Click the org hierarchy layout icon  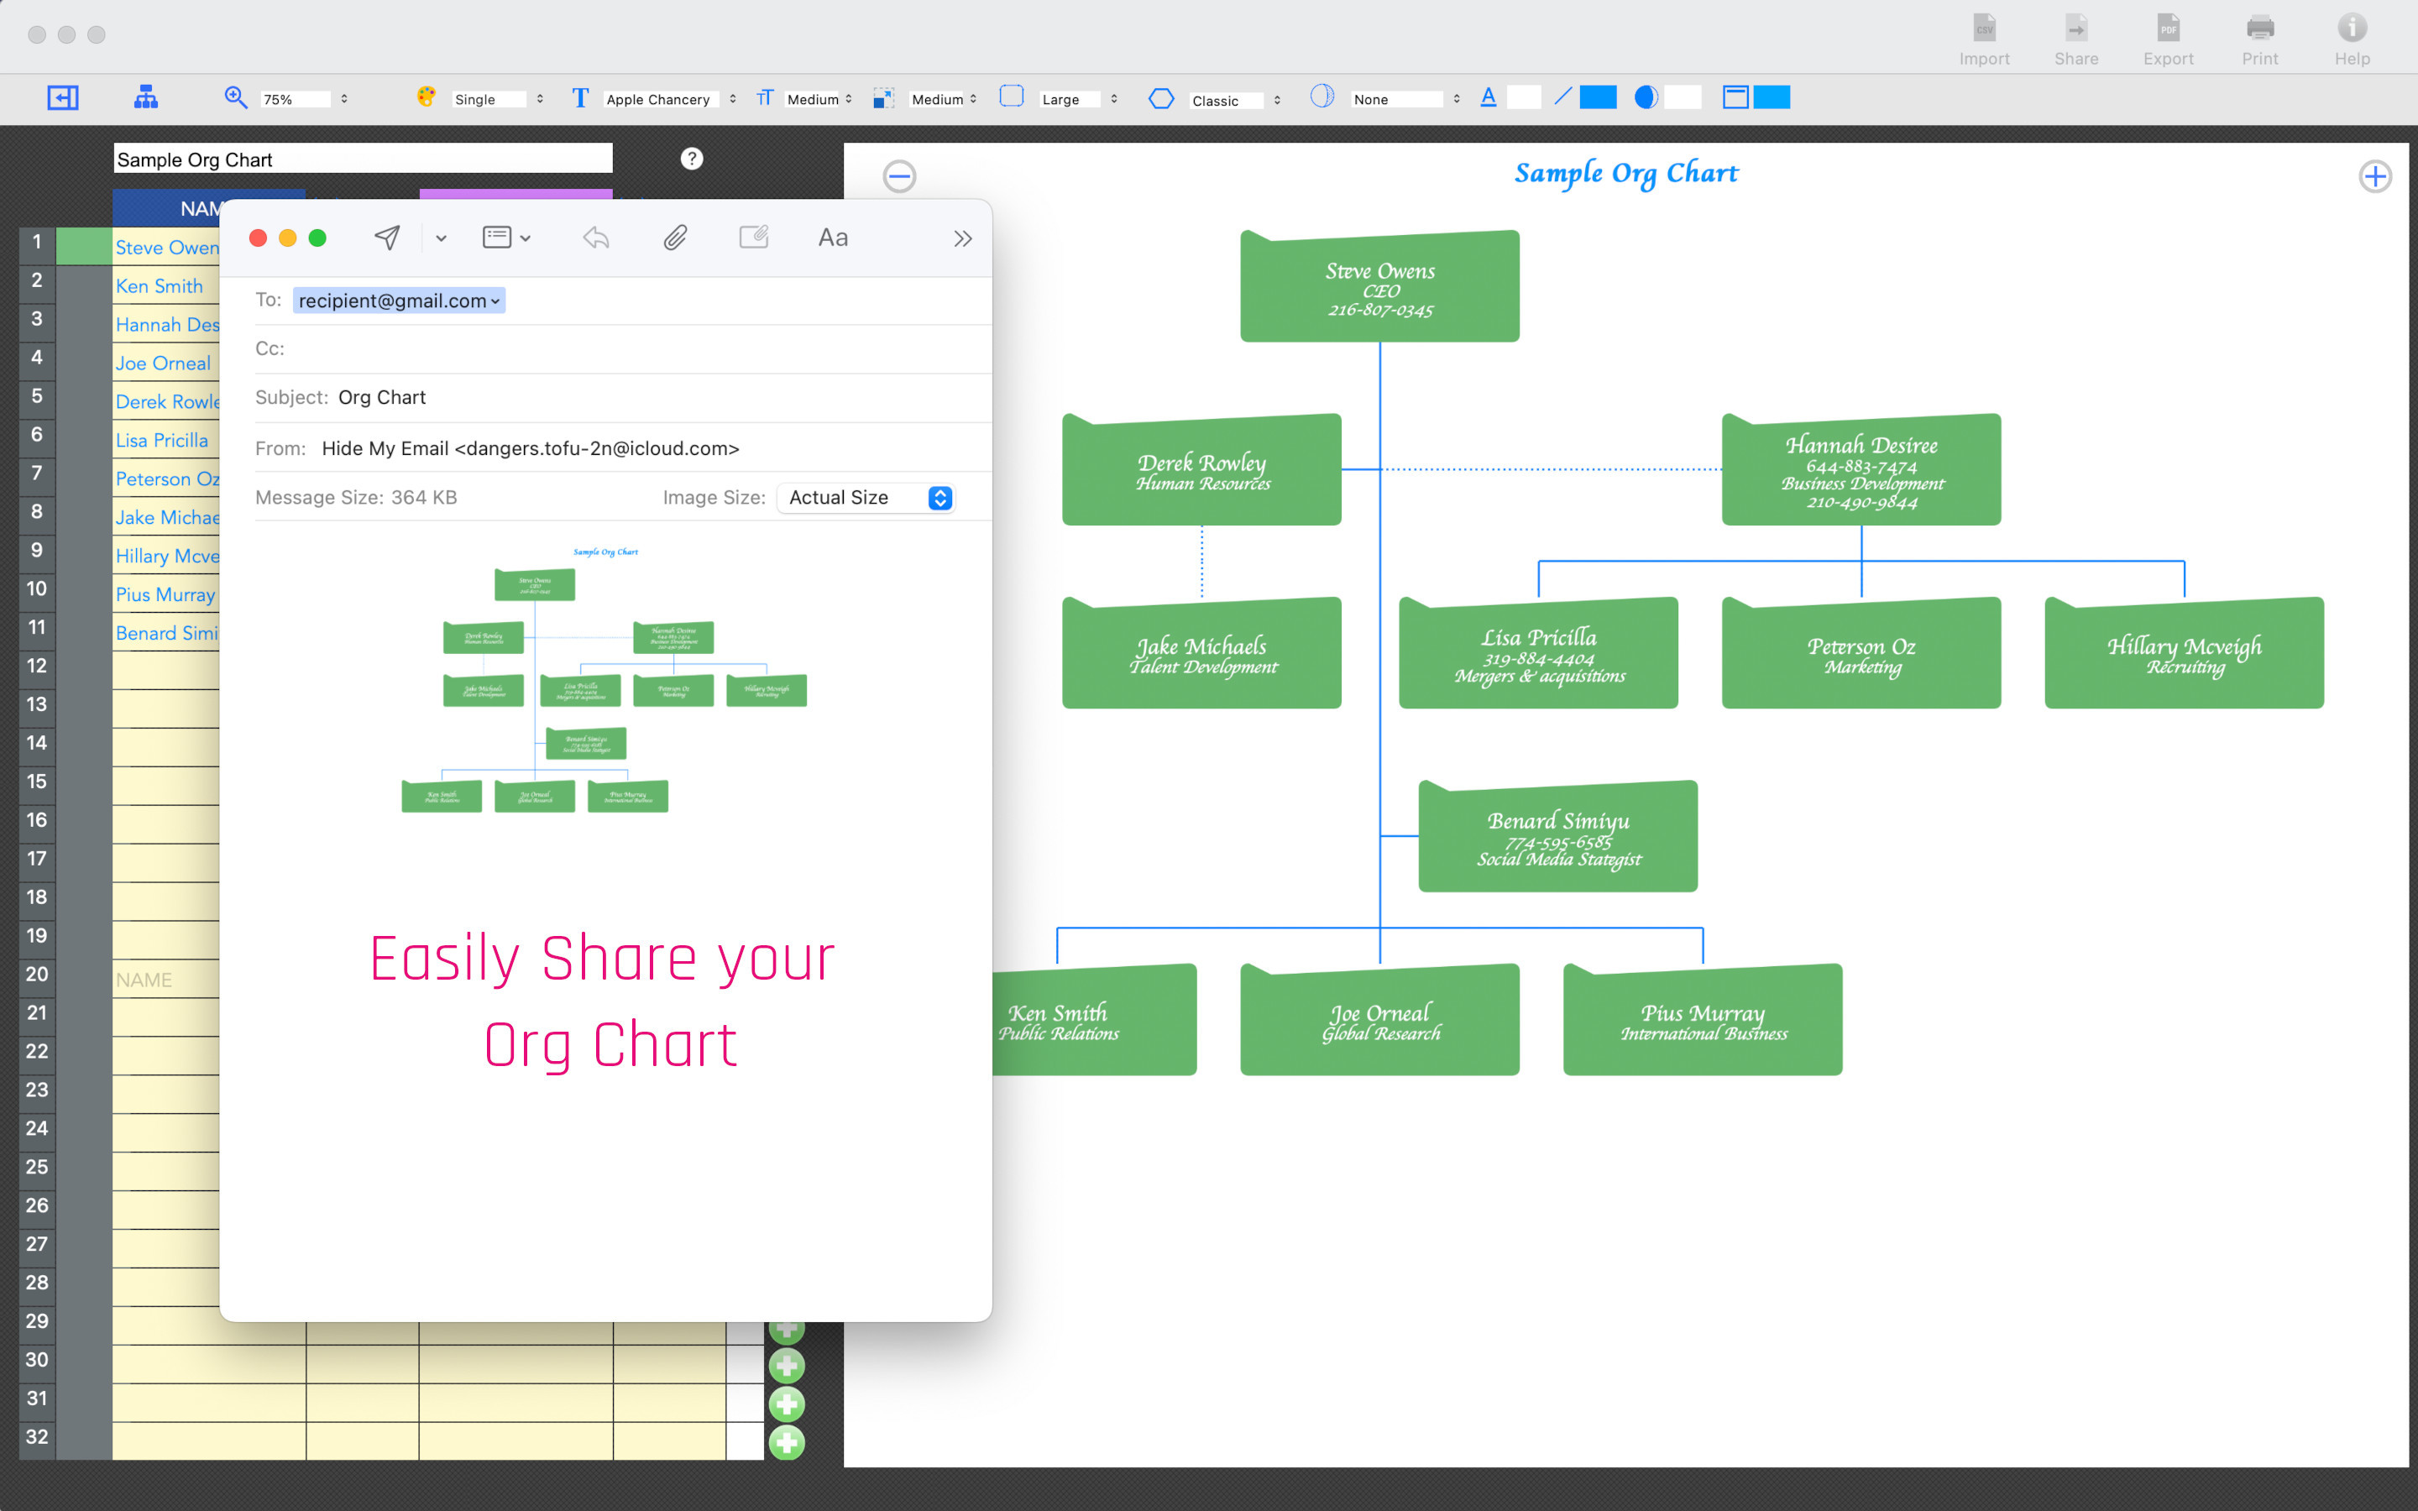coord(146,97)
